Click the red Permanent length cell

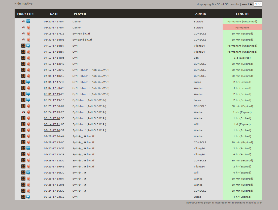click(x=242, y=27)
